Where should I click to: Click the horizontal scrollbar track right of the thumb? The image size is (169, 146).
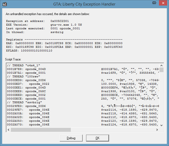(x=111, y=130)
